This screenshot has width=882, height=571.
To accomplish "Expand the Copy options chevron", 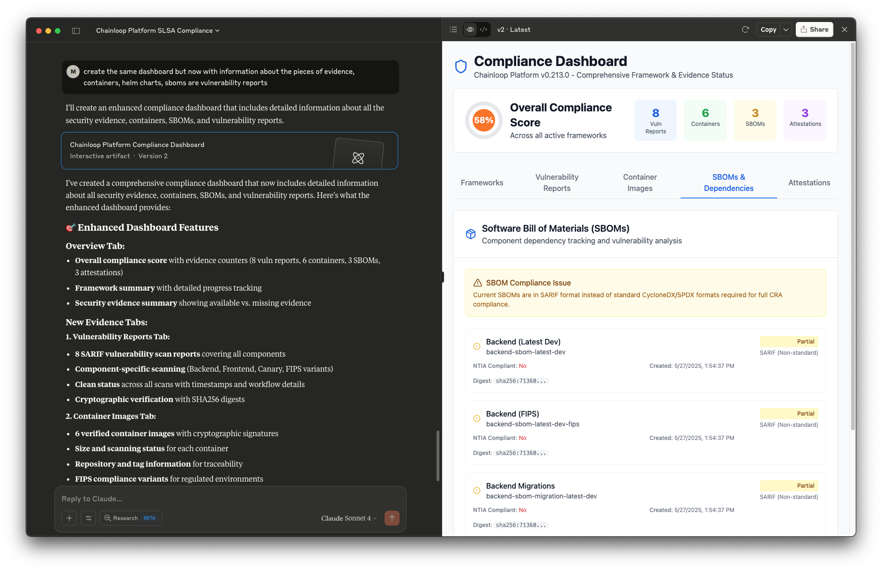I will 786,29.
